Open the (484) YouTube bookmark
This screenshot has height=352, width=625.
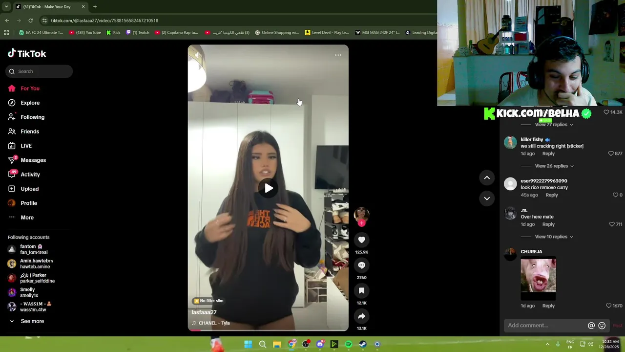point(84,33)
